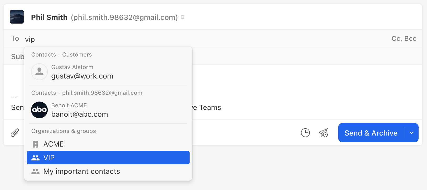This screenshot has height=190, width=427.
Task: Expand the Send & Archive options arrow
Action: click(x=411, y=133)
